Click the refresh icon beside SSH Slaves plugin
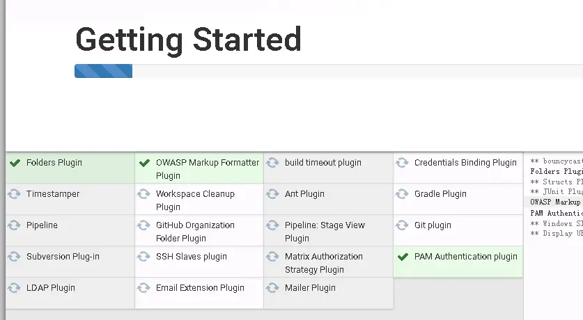Viewport: 583px width, 320px height. [x=144, y=257]
